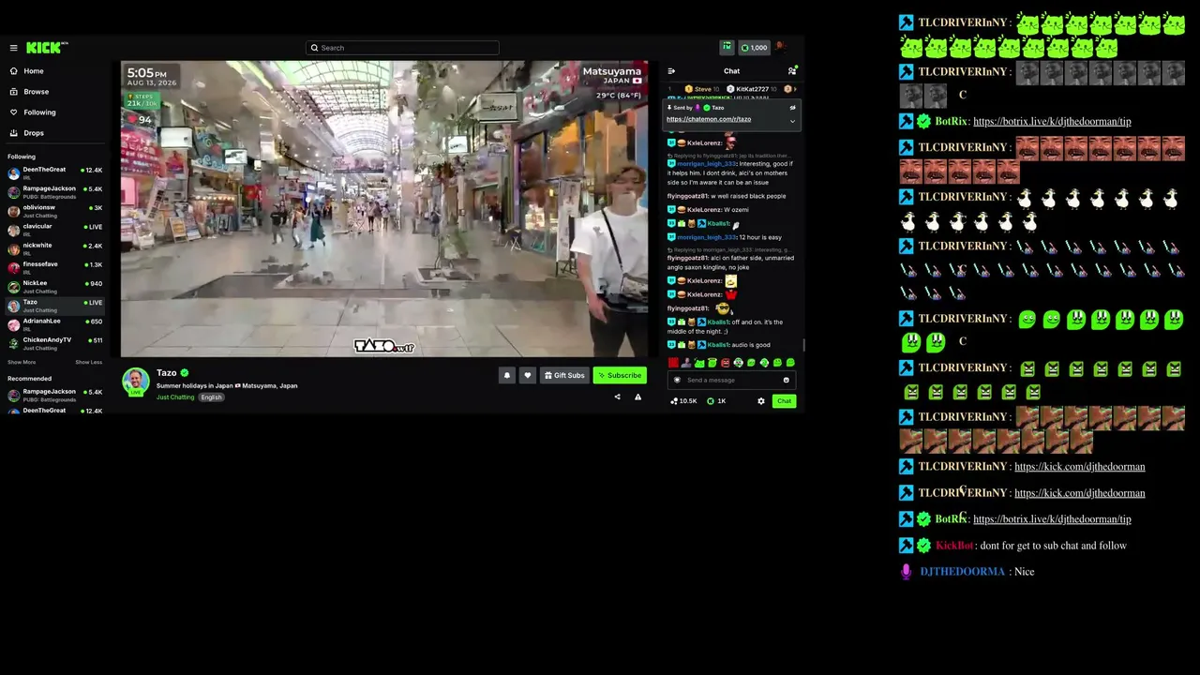Click the DJTHEDOORMA username in overlay chat
Viewport: 1200px width, 675px height.
coord(963,572)
